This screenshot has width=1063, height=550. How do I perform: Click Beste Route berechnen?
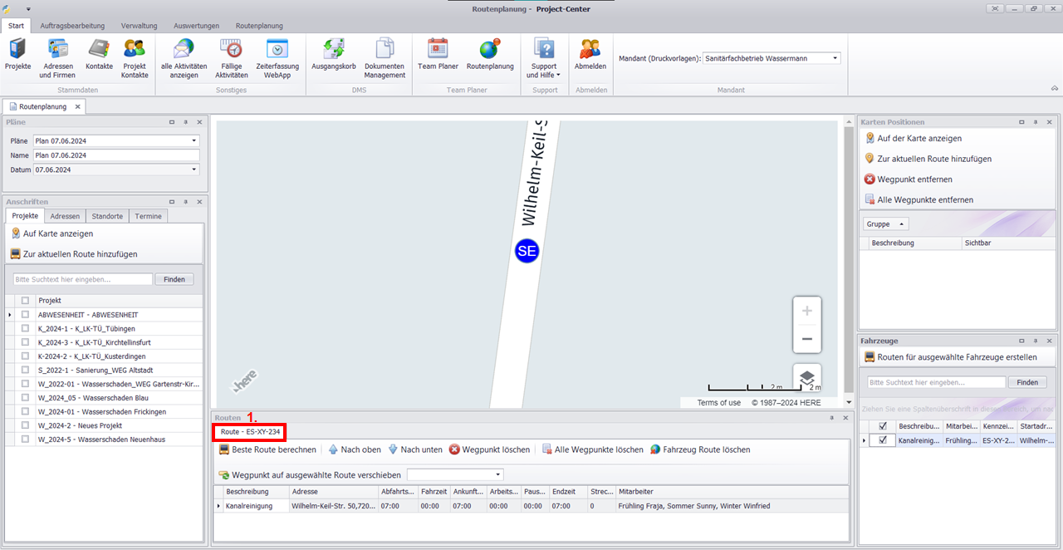coord(267,449)
